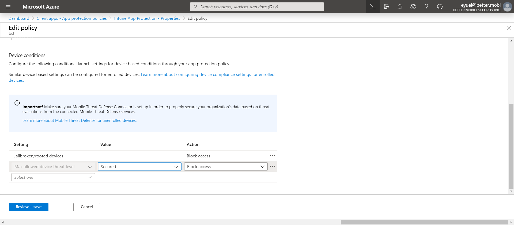Open directory and subscription filter
Screen dimensions: 514x225
386,7
